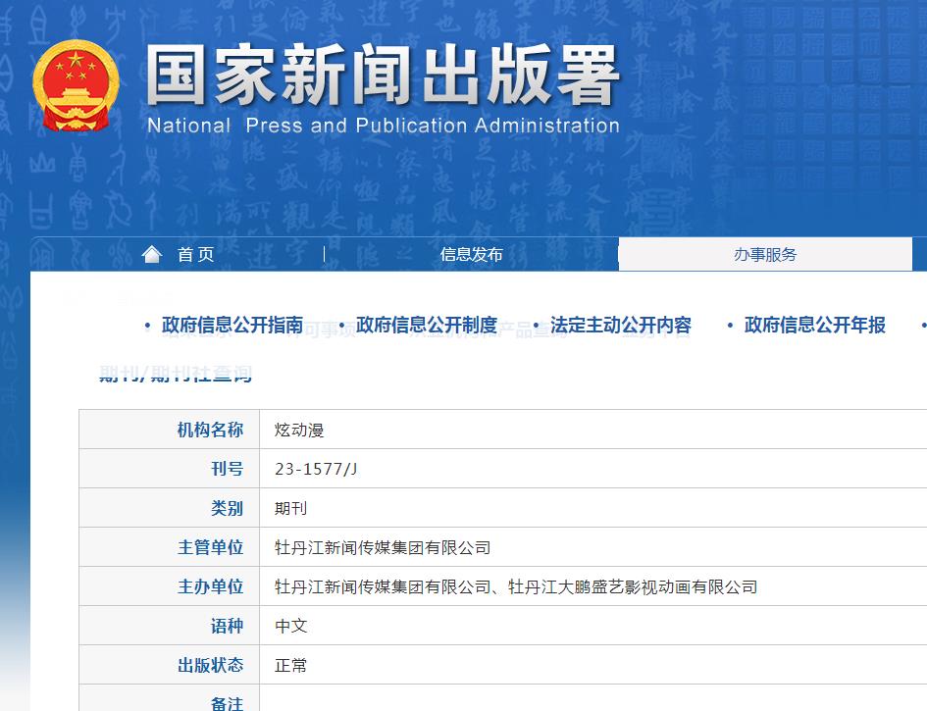927x711 pixels.
Task: Click the 法定主动公开内容 link
Action: click(x=620, y=326)
